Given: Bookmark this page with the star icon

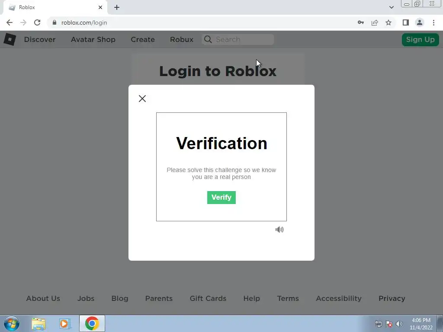Looking at the screenshot, I should click(x=388, y=22).
